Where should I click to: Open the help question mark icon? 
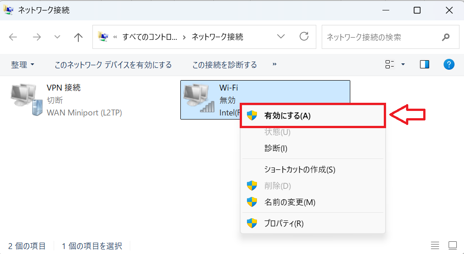(449, 65)
